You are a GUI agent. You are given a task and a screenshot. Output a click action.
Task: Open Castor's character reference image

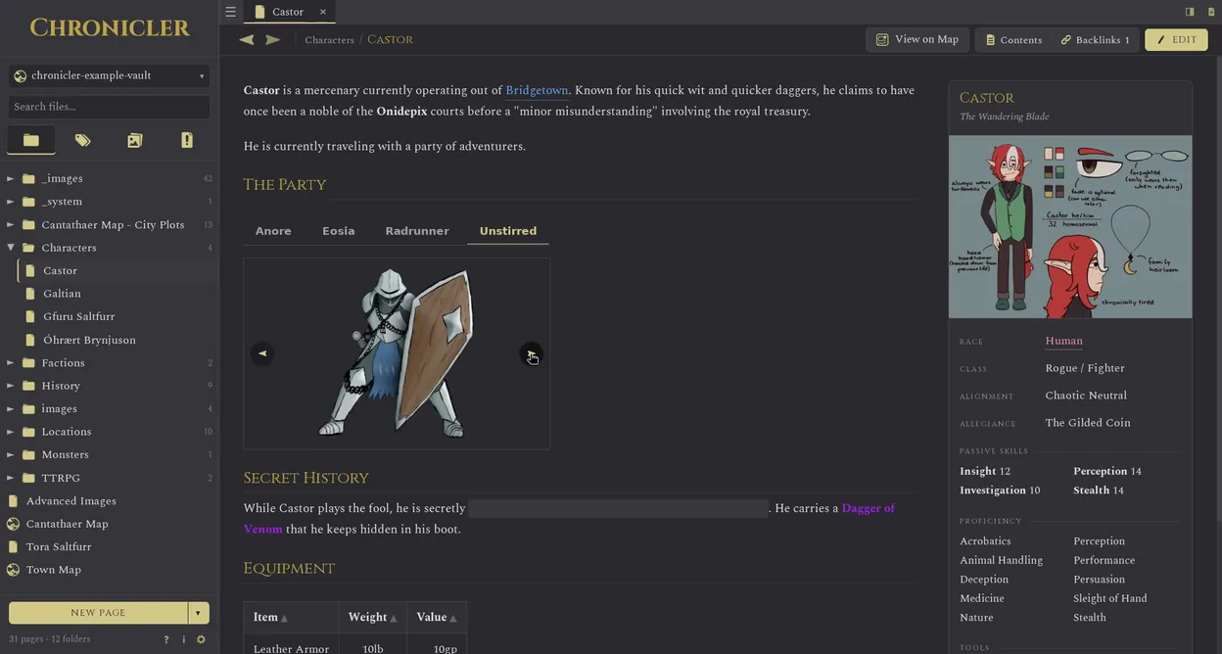pos(1070,227)
